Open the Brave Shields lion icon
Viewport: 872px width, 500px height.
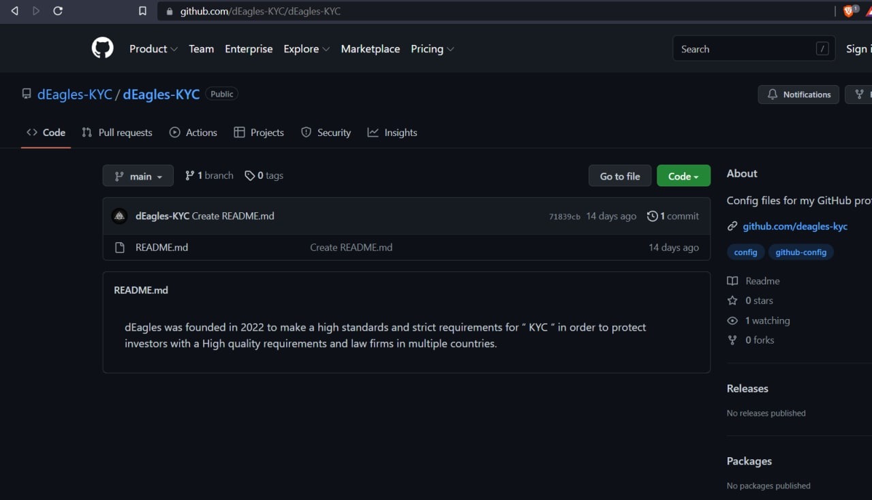(850, 11)
